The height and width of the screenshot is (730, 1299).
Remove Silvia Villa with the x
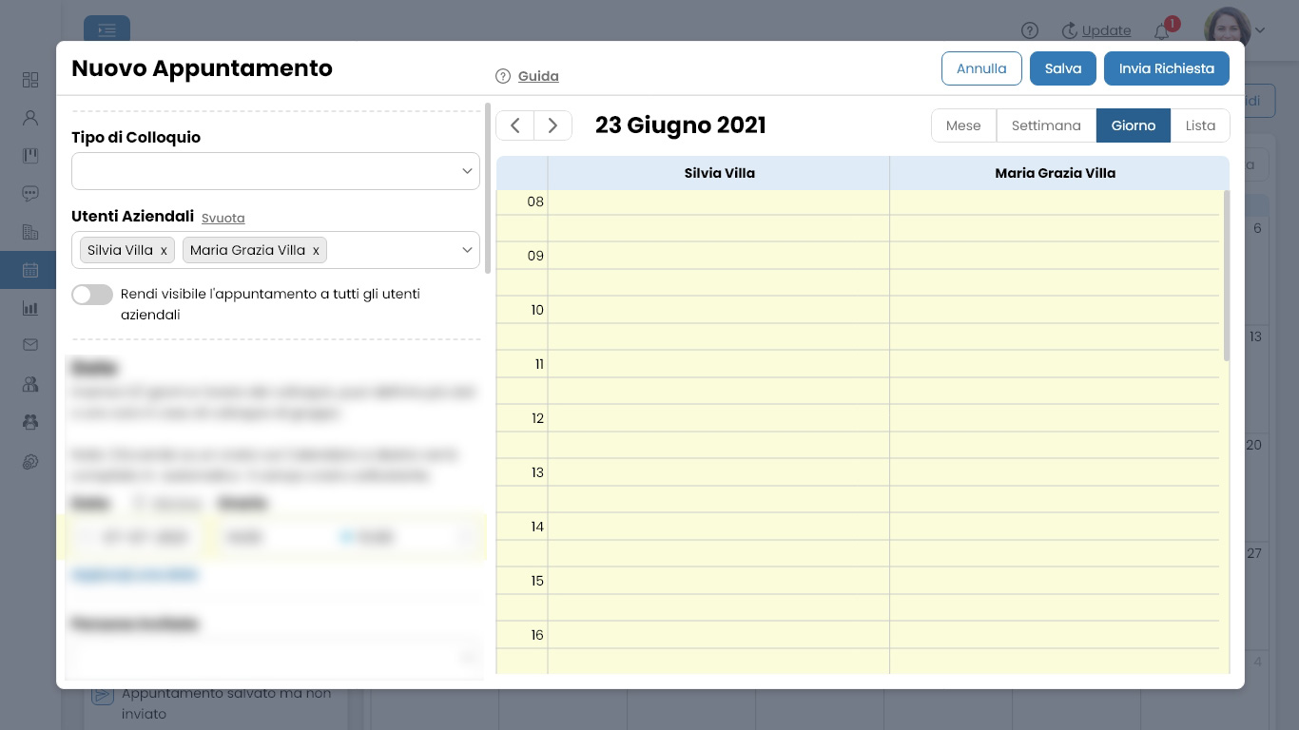click(x=164, y=250)
